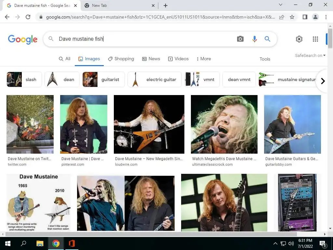333x250 pixels.
Task: Reload the current page
Action: pos(28,17)
